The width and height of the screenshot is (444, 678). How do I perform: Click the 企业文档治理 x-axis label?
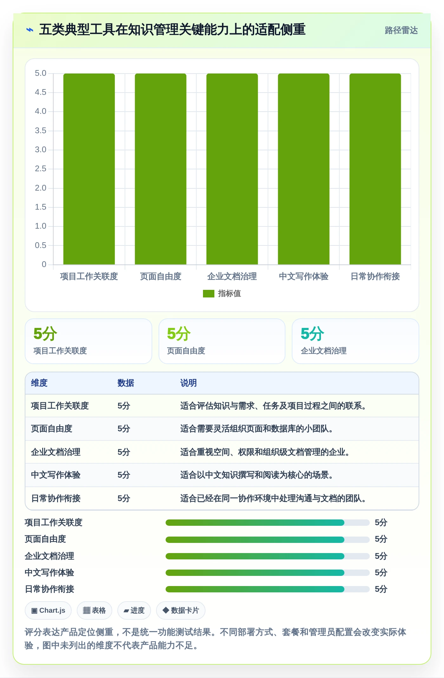pos(232,277)
